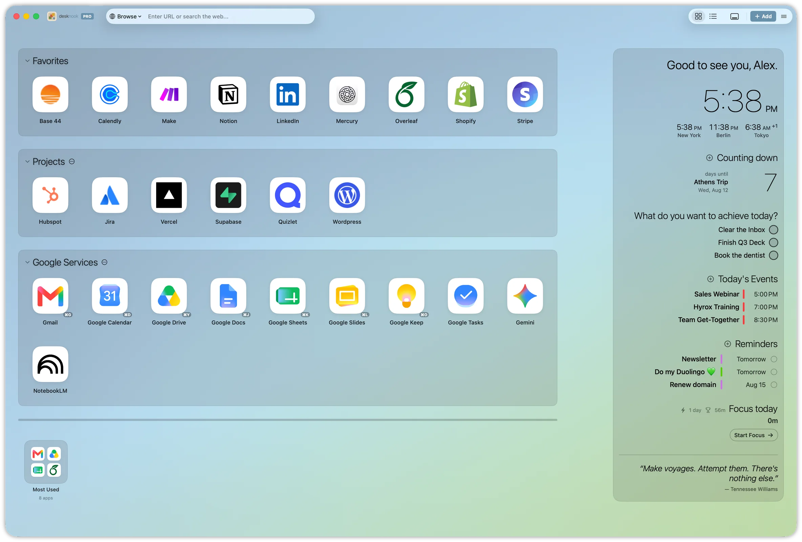802x542 pixels.
Task: Launch the Shopify shortcut
Action: (466, 94)
